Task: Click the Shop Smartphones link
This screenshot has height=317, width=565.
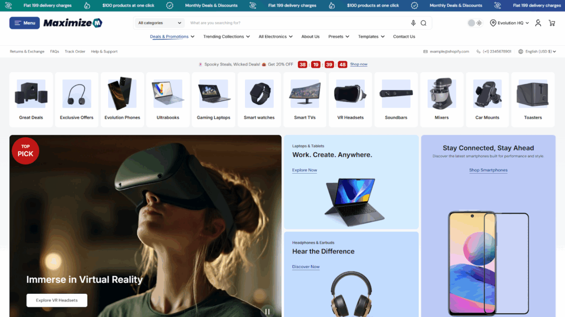Action: [488, 170]
